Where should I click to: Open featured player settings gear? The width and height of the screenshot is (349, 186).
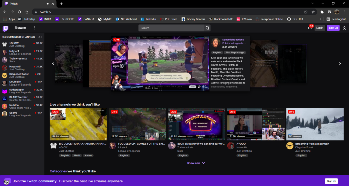[x=199, y=87]
